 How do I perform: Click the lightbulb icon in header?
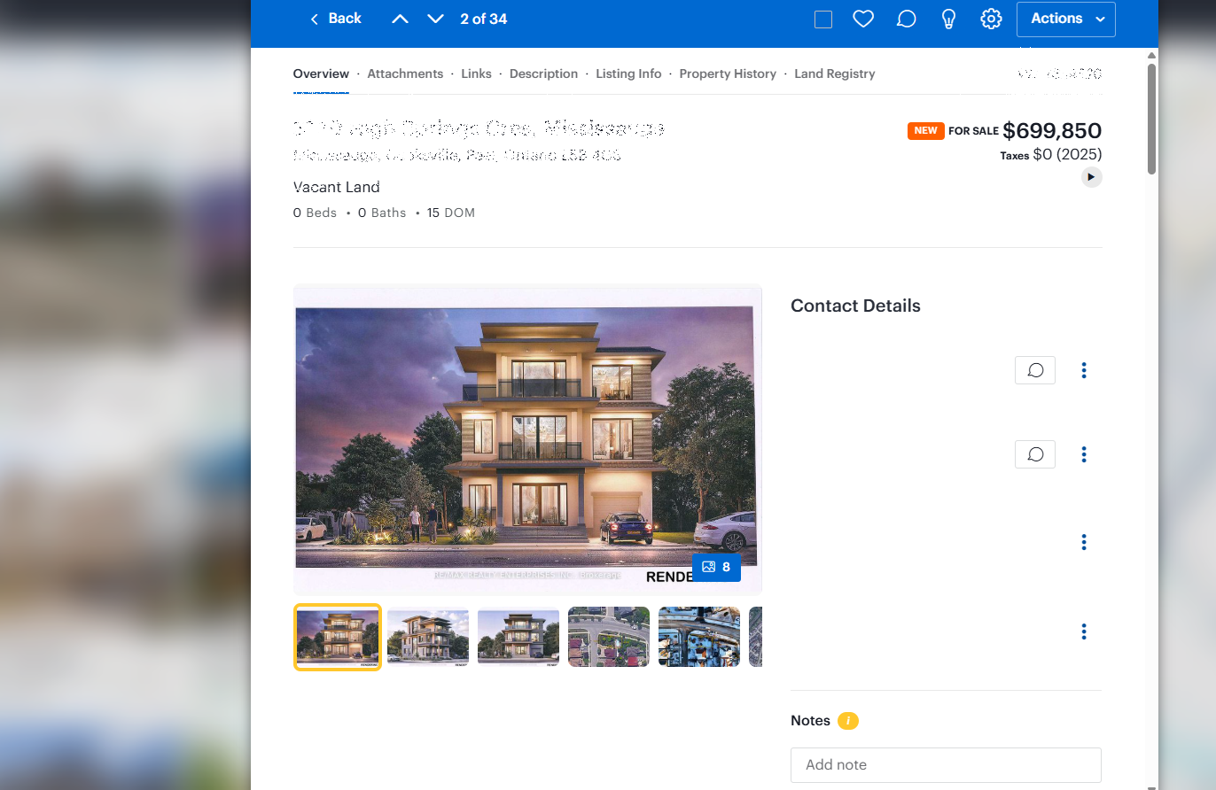pos(948,19)
